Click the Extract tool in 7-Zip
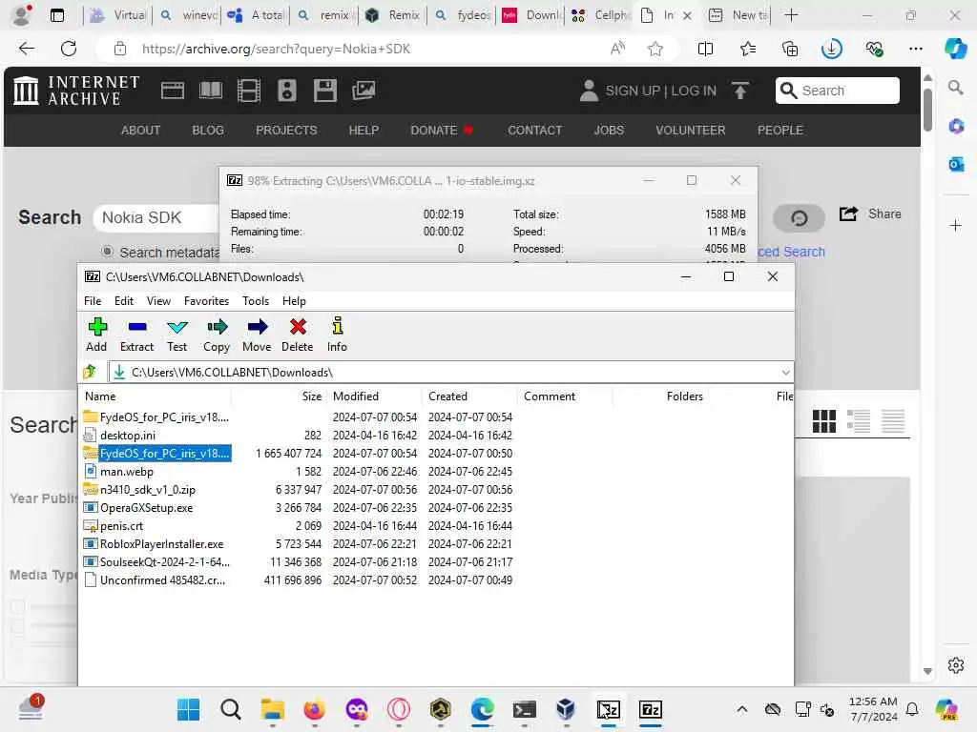This screenshot has width=977, height=732. pos(136,335)
